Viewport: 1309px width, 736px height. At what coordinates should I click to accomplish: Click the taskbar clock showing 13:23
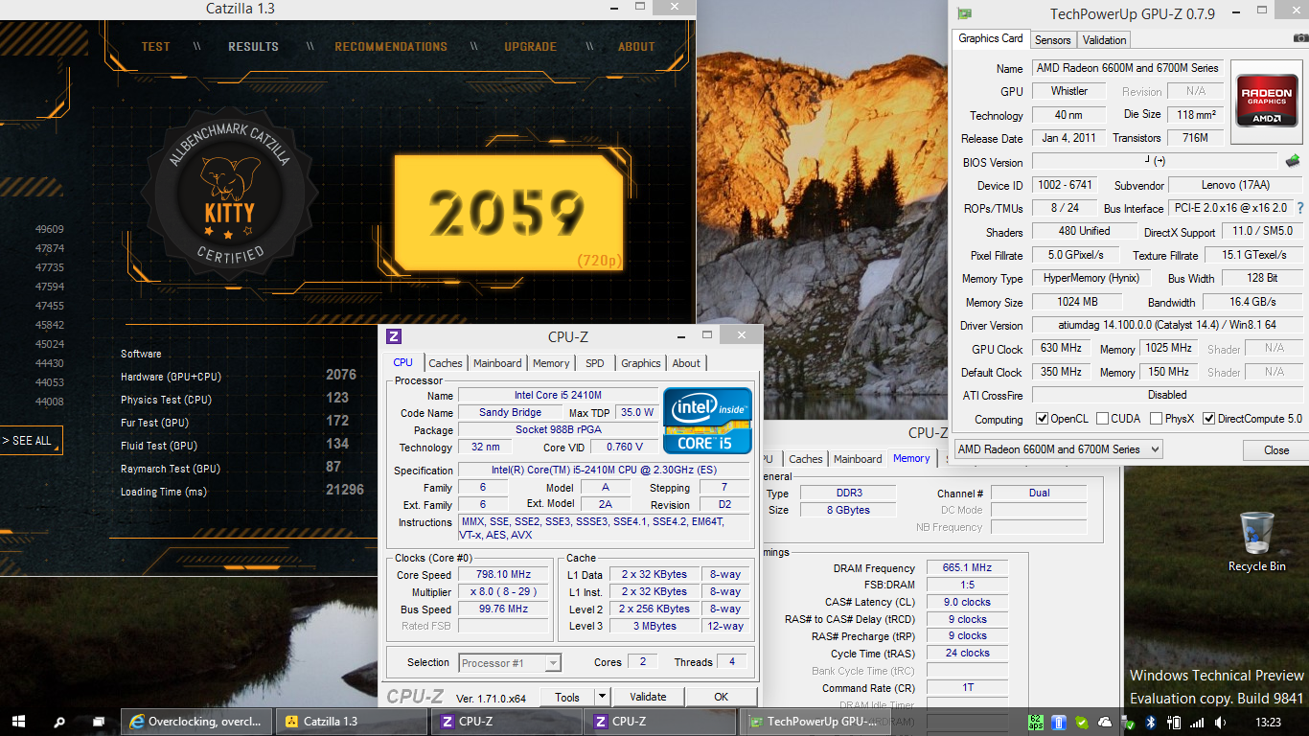(1269, 722)
